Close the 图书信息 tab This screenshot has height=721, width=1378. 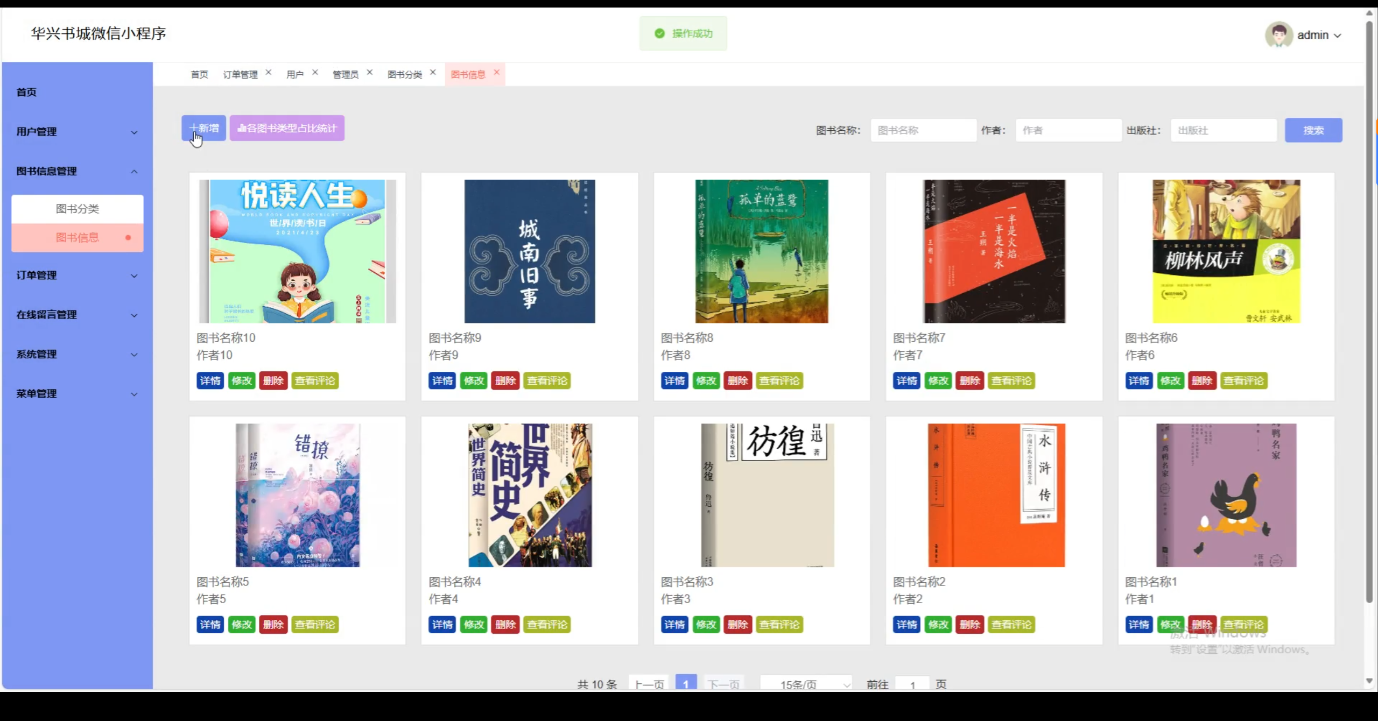(496, 73)
